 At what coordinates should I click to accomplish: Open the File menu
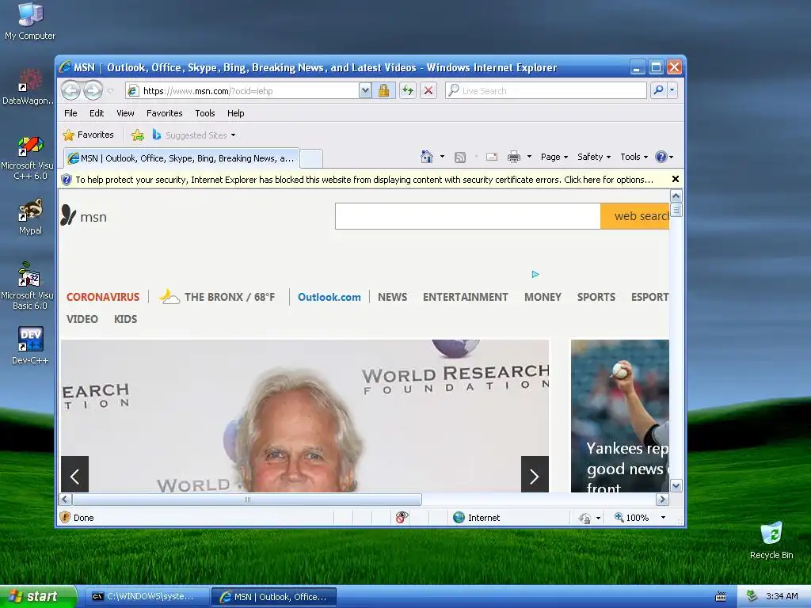[x=70, y=113]
